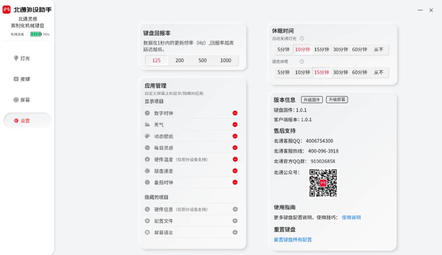Open the 按键 keys section
This screenshot has height=255, width=442.
[22, 79]
